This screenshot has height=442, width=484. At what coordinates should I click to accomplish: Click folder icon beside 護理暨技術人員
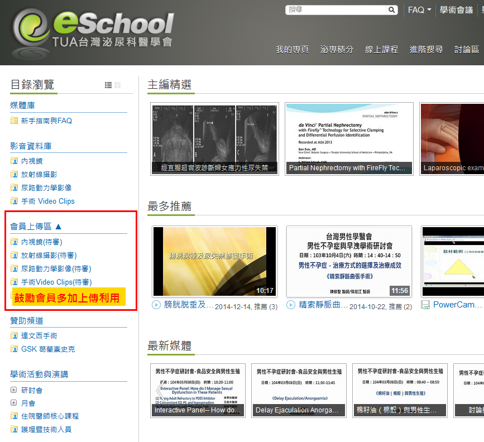point(14,429)
